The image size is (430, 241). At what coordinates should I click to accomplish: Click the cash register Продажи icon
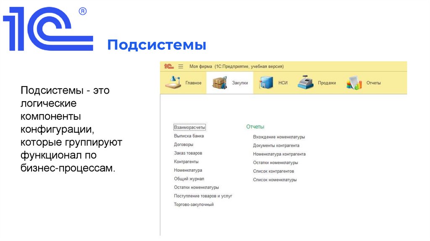tap(306, 83)
